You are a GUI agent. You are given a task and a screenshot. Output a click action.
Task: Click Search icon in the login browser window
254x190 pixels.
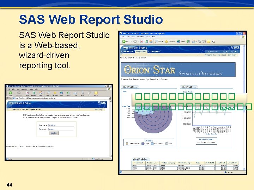coord(48,93)
